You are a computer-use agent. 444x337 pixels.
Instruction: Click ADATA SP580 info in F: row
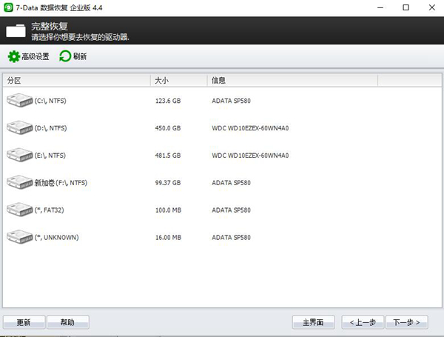coord(232,183)
